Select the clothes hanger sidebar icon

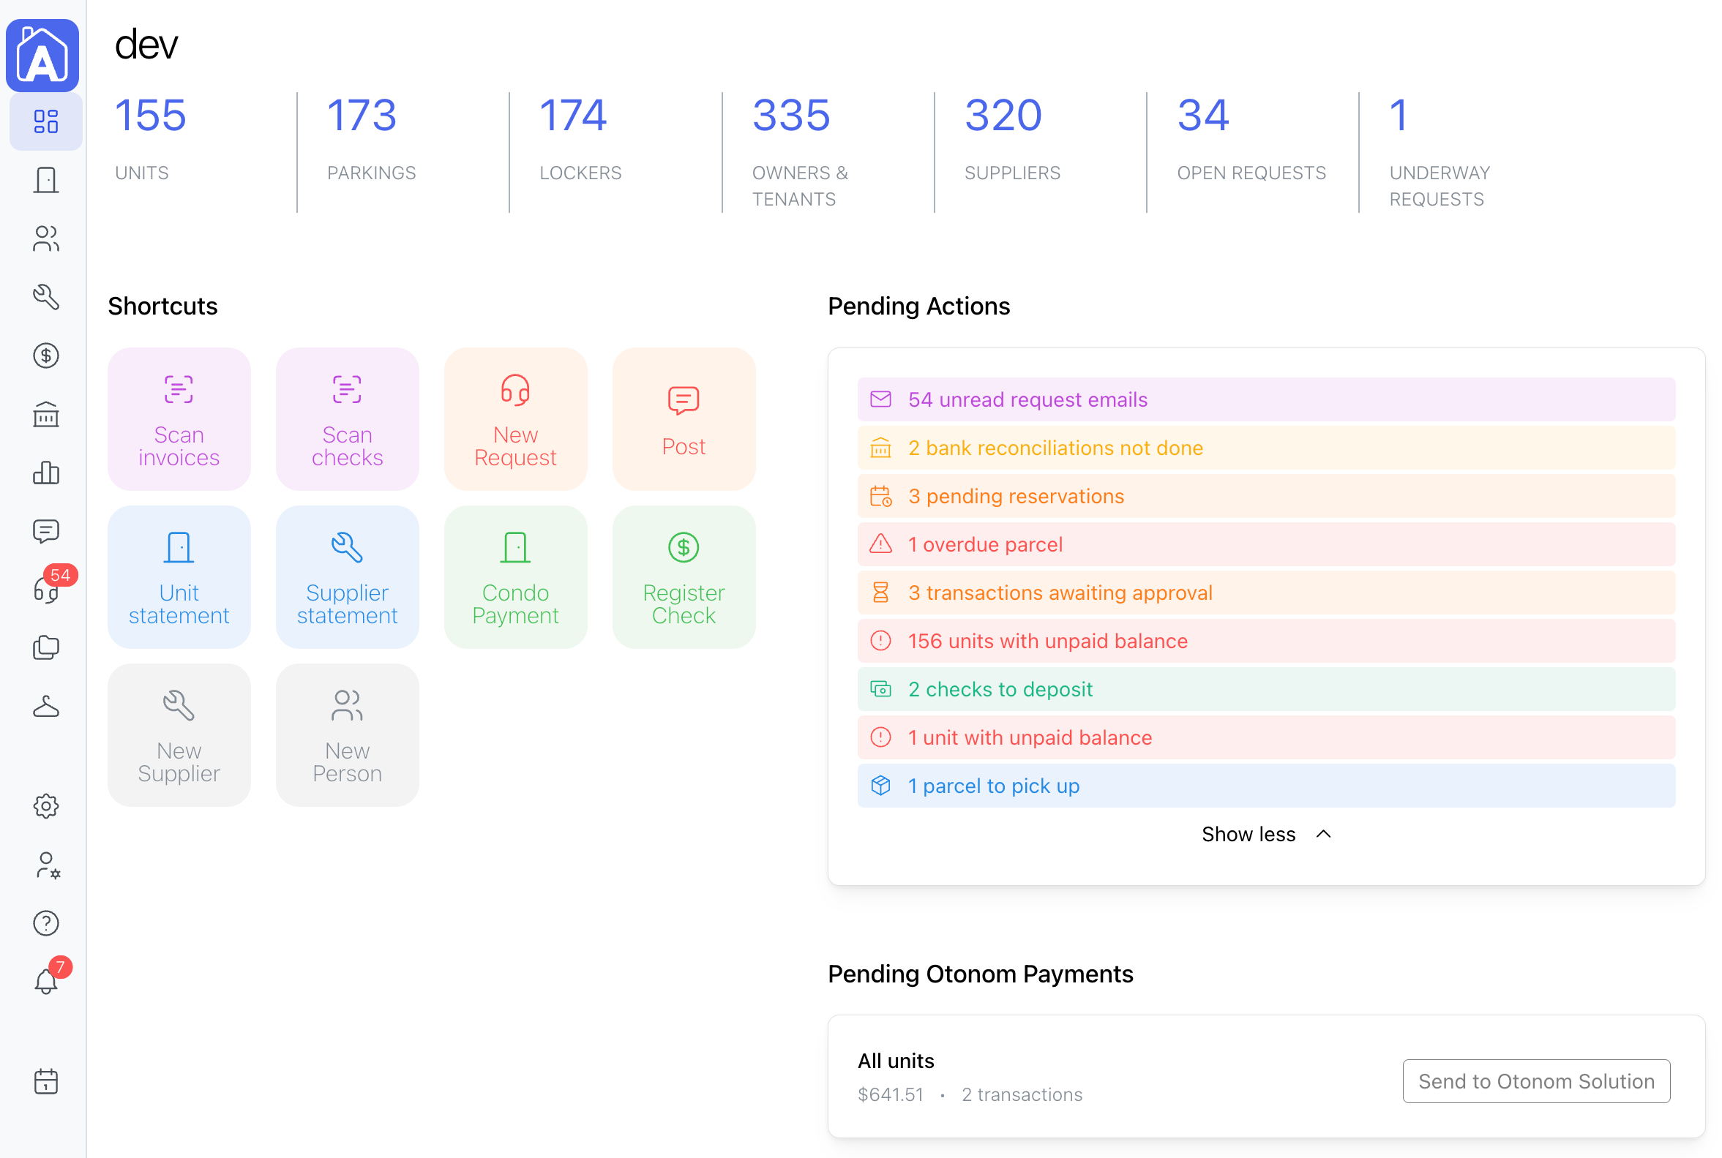tap(46, 706)
